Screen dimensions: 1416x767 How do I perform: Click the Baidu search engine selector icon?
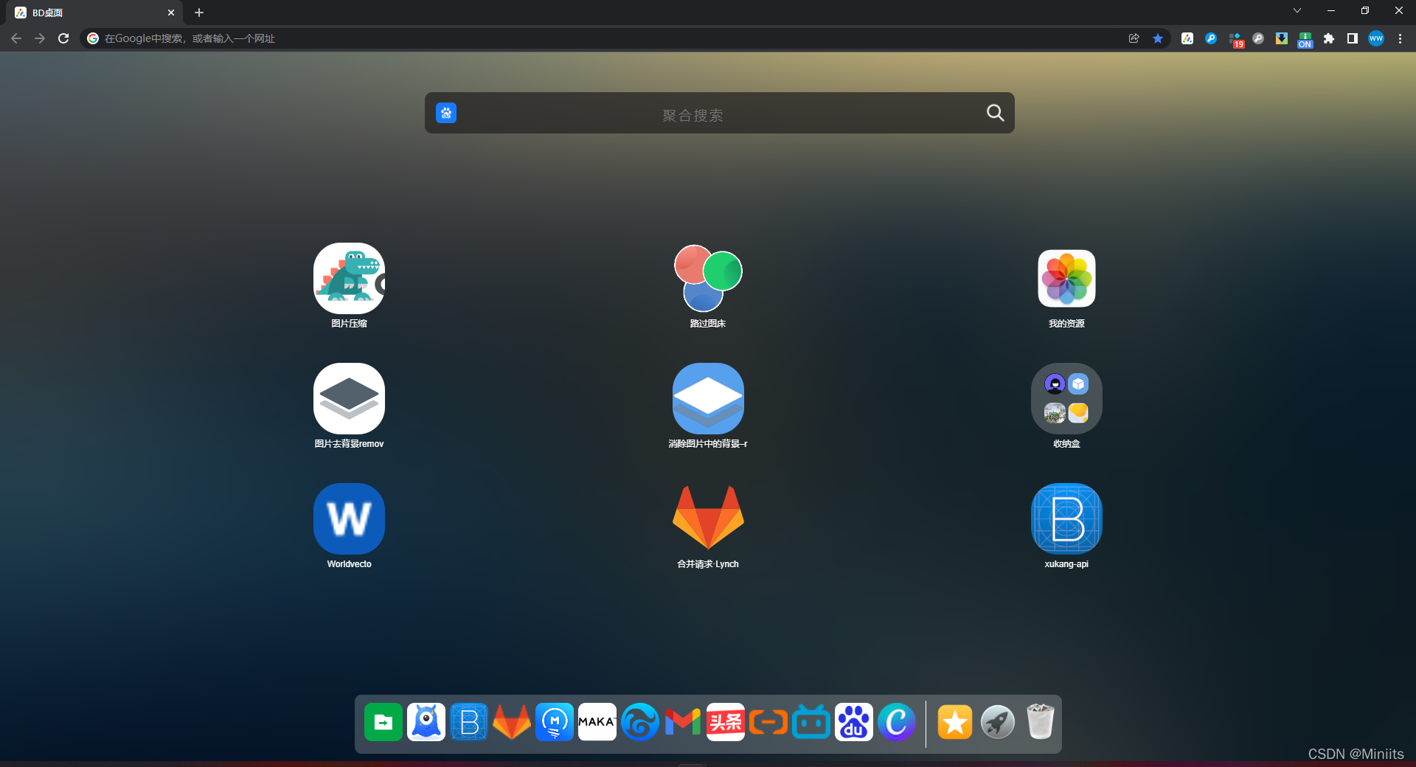pyautogui.click(x=446, y=113)
